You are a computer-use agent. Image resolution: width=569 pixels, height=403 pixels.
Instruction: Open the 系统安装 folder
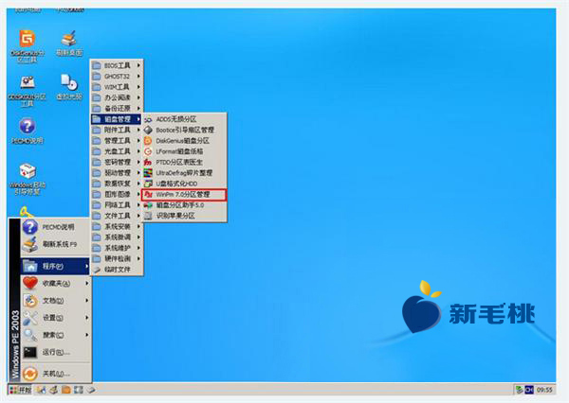(x=117, y=226)
